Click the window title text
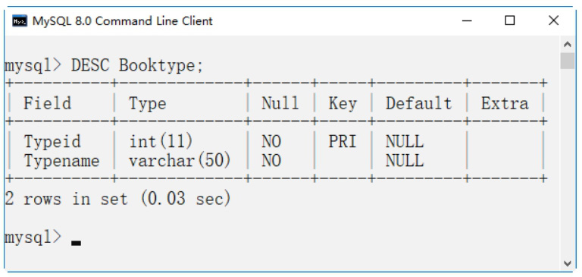The width and height of the screenshot is (582, 277). [123, 20]
